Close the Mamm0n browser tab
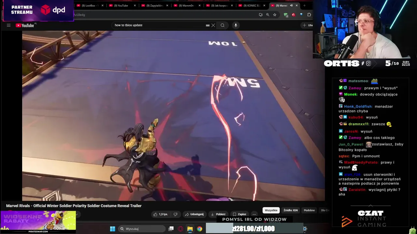This screenshot has width=417, height=234. (x=199, y=6)
